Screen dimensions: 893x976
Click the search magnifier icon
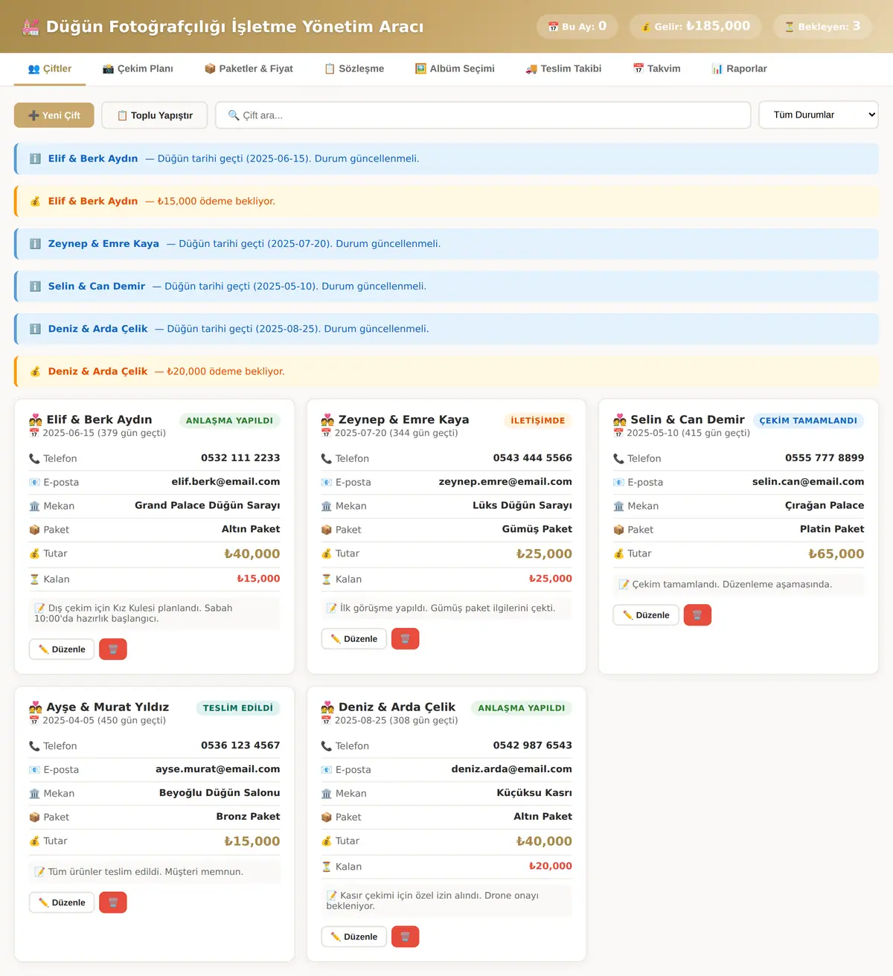click(x=234, y=115)
